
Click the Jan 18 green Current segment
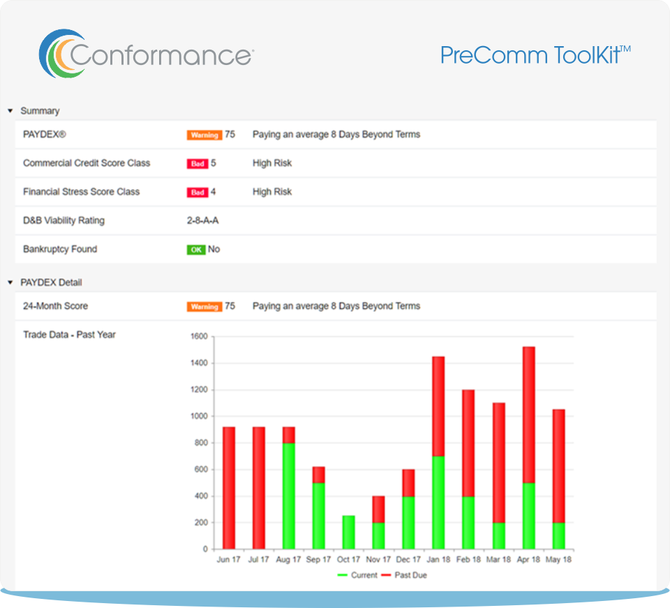(438, 502)
